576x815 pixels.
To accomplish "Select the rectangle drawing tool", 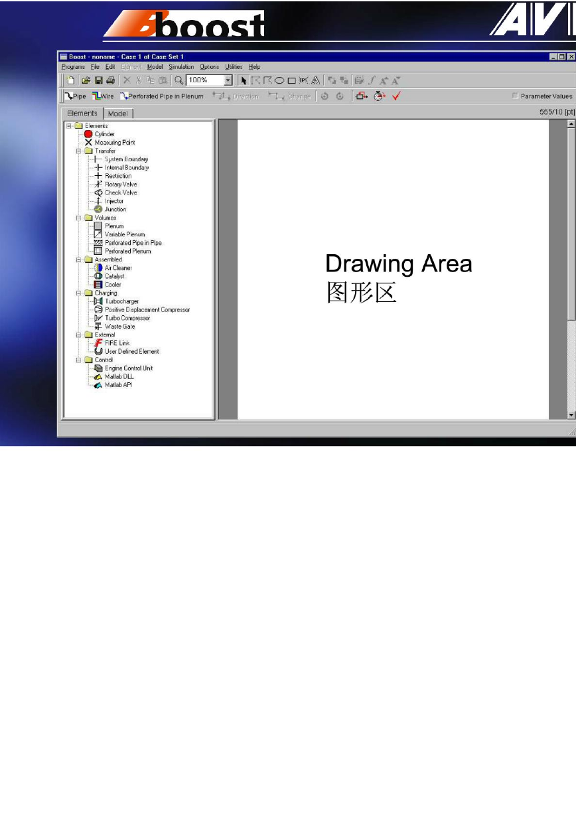I will tap(291, 80).
